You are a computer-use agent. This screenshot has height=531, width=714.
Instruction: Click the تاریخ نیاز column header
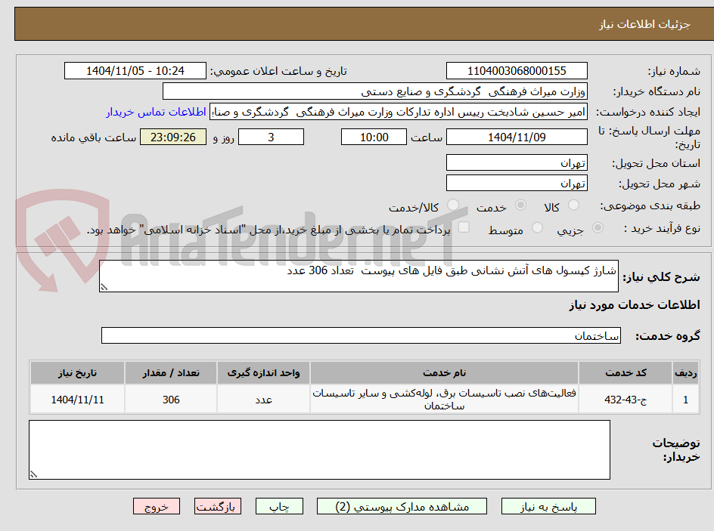(77, 373)
